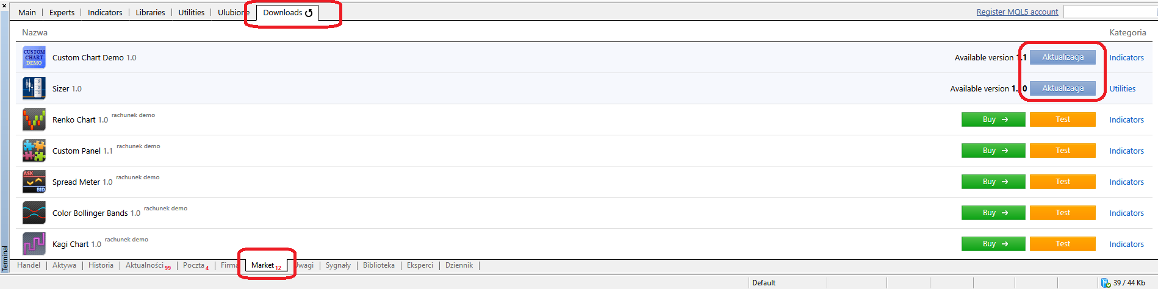Close the Terminal panel
The image size is (1158, 289).
coord(4,5)
